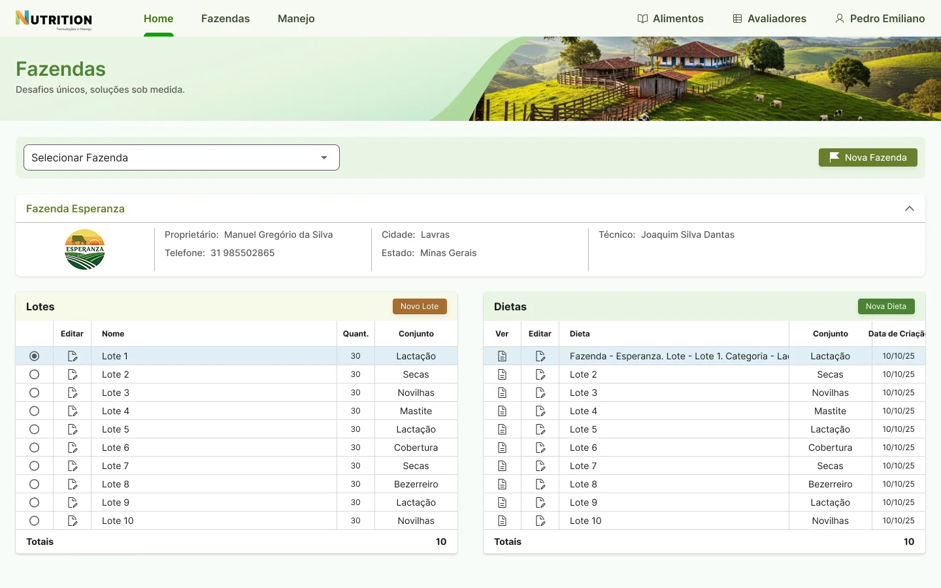Edit Lote 10 in the Lotes table
Image resolution: width=941 pixels, height=588 pixels.
pos(73,521)
